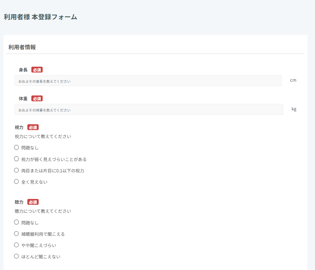Click the 身長 height input field
Viewport: 315px width, 270px height.
pyautogui.click(x=148, y=81)
